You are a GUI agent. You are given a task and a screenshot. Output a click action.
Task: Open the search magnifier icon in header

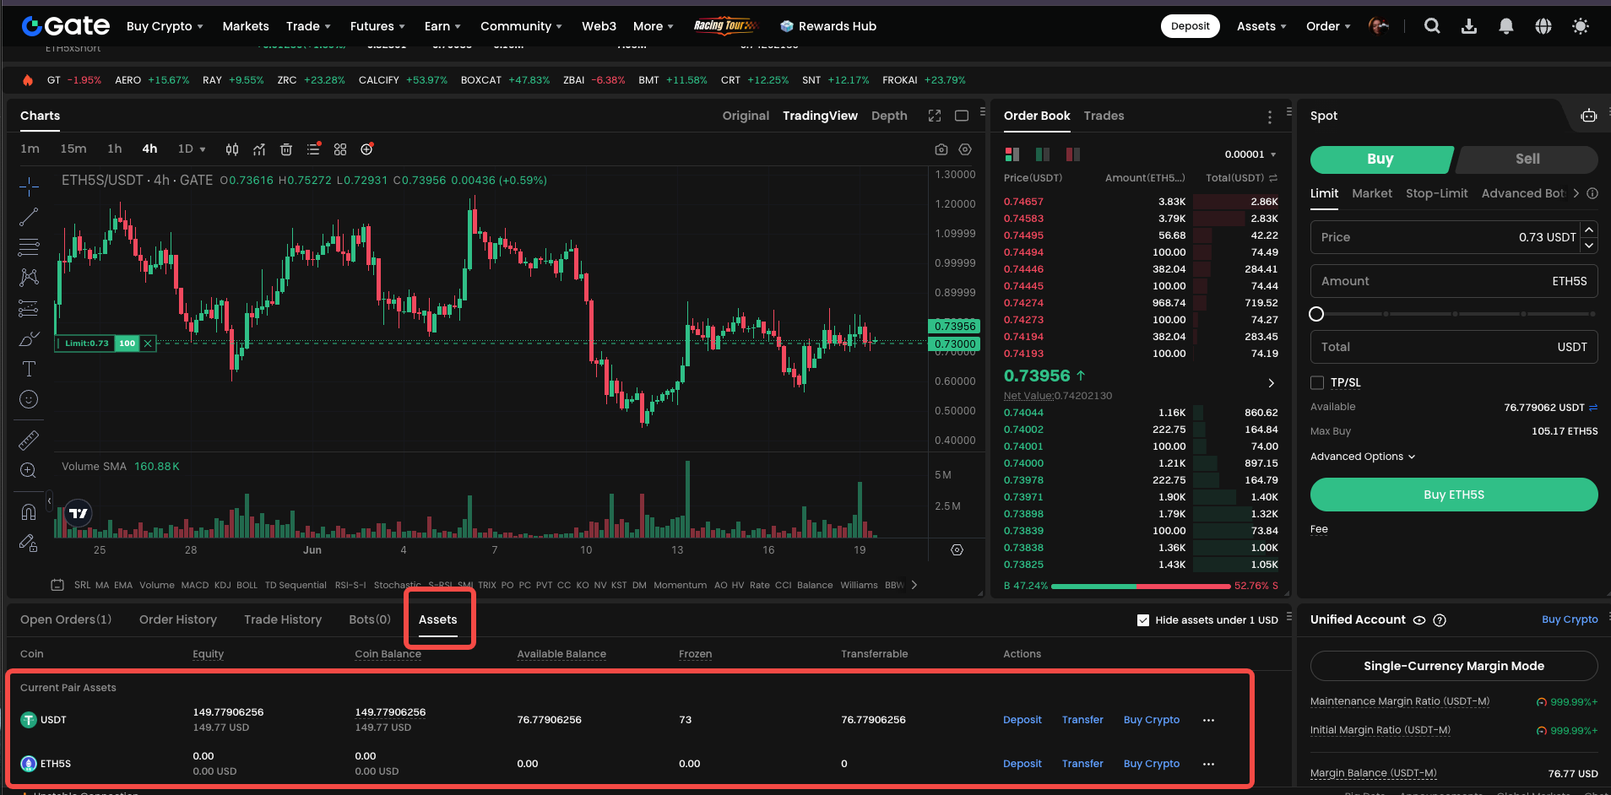tap(1431, 26)
